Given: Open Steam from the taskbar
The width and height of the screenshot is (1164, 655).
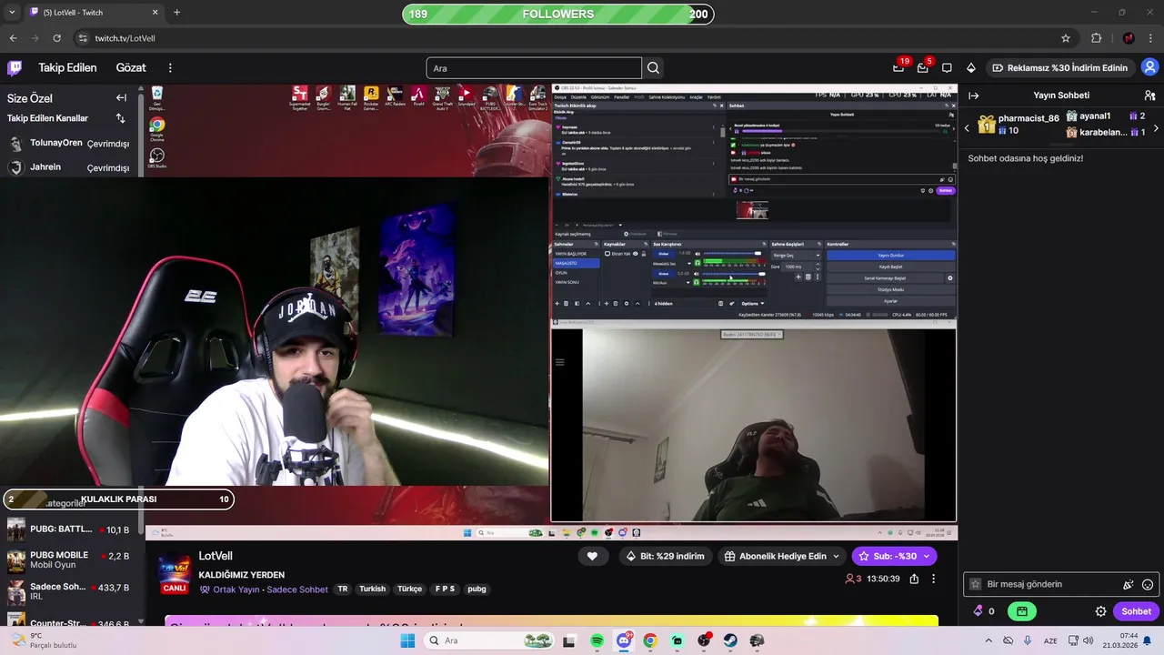Looking at the screenshot, I should click(730, 640).
